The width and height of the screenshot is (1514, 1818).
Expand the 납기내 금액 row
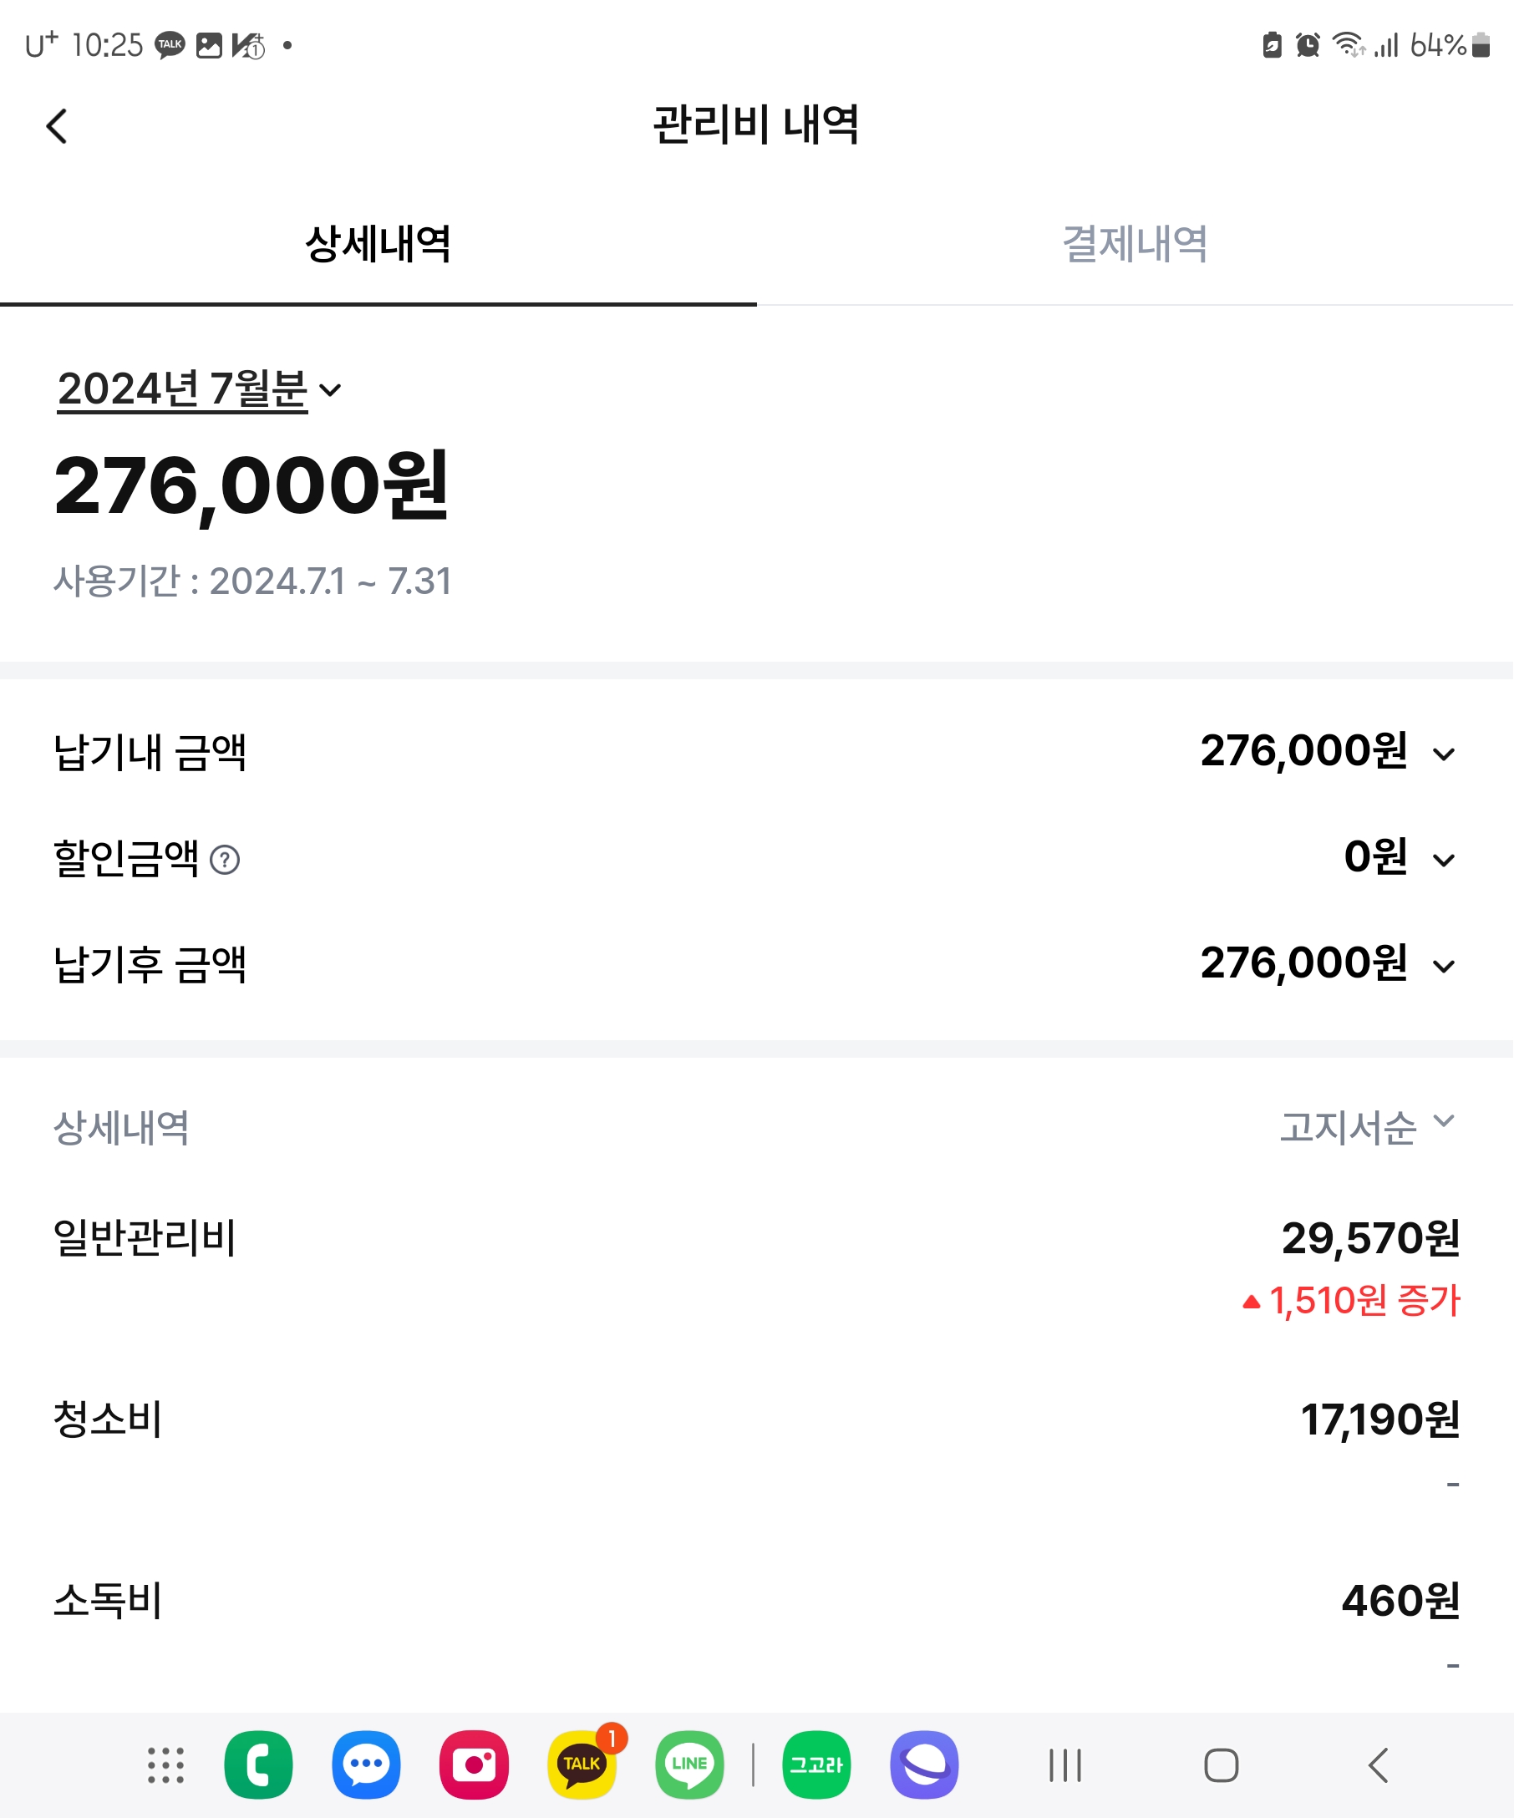(x=1443, y=753)
